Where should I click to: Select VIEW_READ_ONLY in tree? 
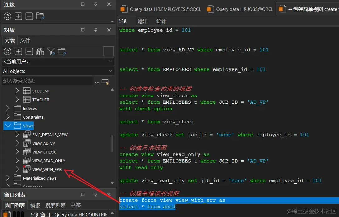[49, 161]
